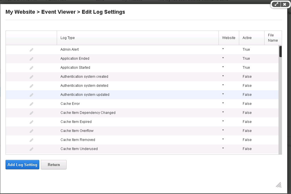The width and height of the screenshot is (291, 194).
Task: Edit the Cache Item Expired setting
Action: pos(31,122)
